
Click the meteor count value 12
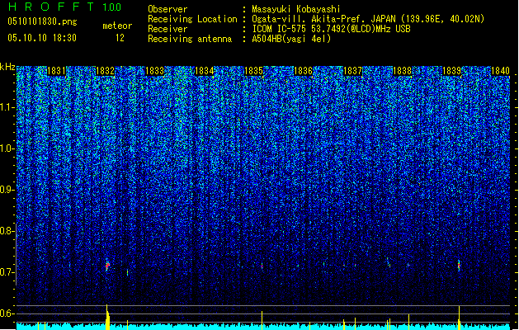click(x=120, y=38)
